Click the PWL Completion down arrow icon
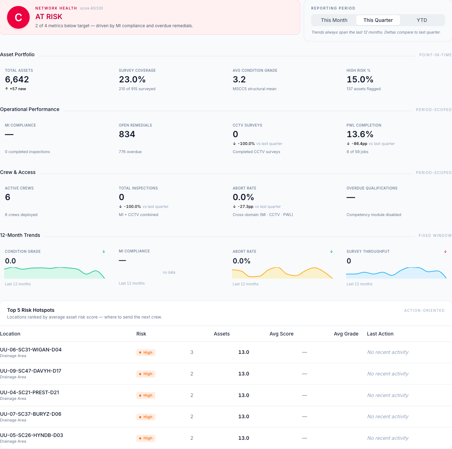Viewport: 452px width, 449px height. (x=348, y=144)
